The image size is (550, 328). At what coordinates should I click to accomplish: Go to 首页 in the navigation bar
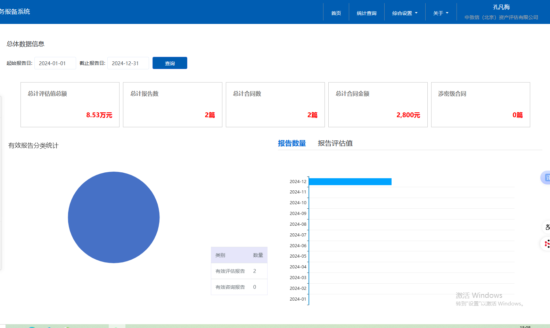click(336, 13)
